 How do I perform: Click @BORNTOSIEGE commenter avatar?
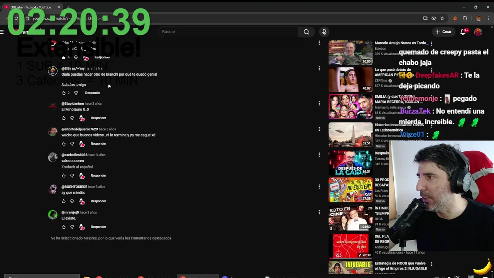pyautogui.click(x=52, y=189)
